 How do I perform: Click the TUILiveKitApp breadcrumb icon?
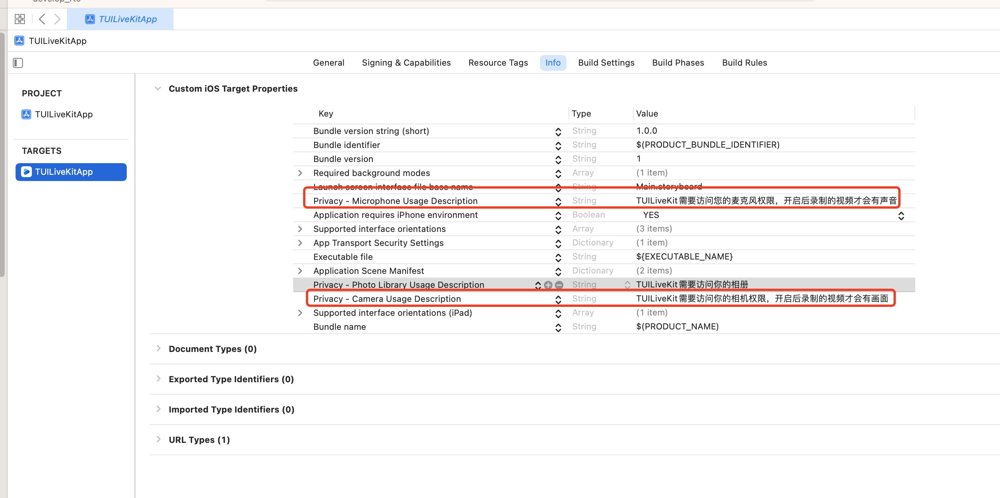tap(19, 41)
